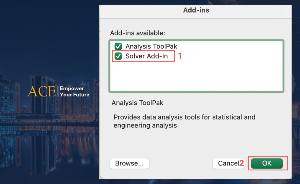Viewport: 300px width, 184px height.
Task: Click the red number 1 annotation
Action: tap(180, 56)
